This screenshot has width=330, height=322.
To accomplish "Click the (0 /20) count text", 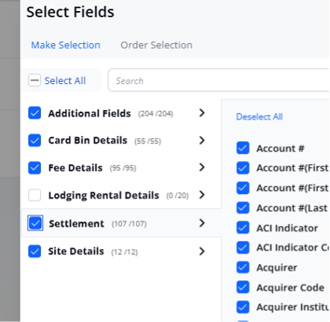I will (x=178, y=196).
